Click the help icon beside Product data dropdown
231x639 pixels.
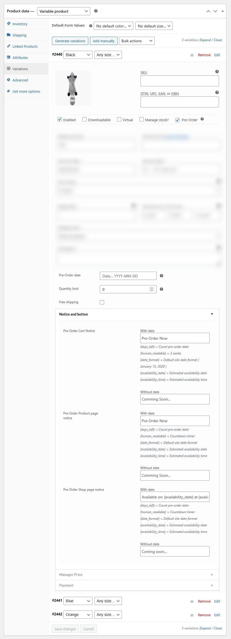[96, 11]
